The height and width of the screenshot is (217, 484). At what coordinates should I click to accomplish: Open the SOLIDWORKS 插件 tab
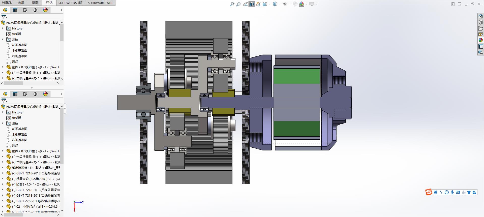click(x=71, y=3)
